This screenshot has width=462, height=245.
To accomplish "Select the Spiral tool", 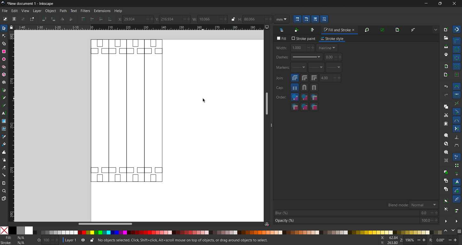I will (x=4, y=82).
